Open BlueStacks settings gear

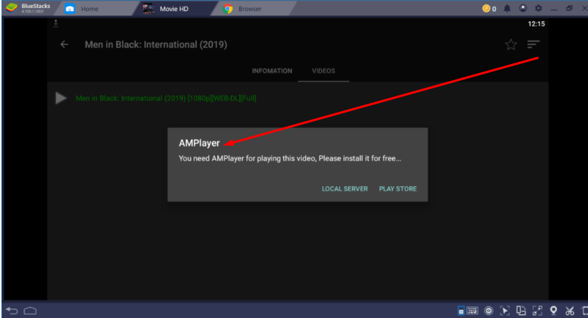click(x=539, y=8)
